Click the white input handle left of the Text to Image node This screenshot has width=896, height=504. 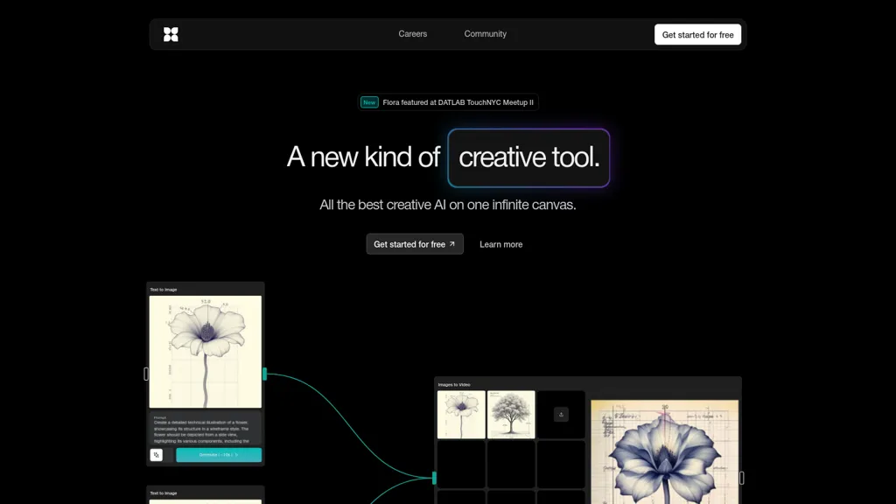click(146, 374)
